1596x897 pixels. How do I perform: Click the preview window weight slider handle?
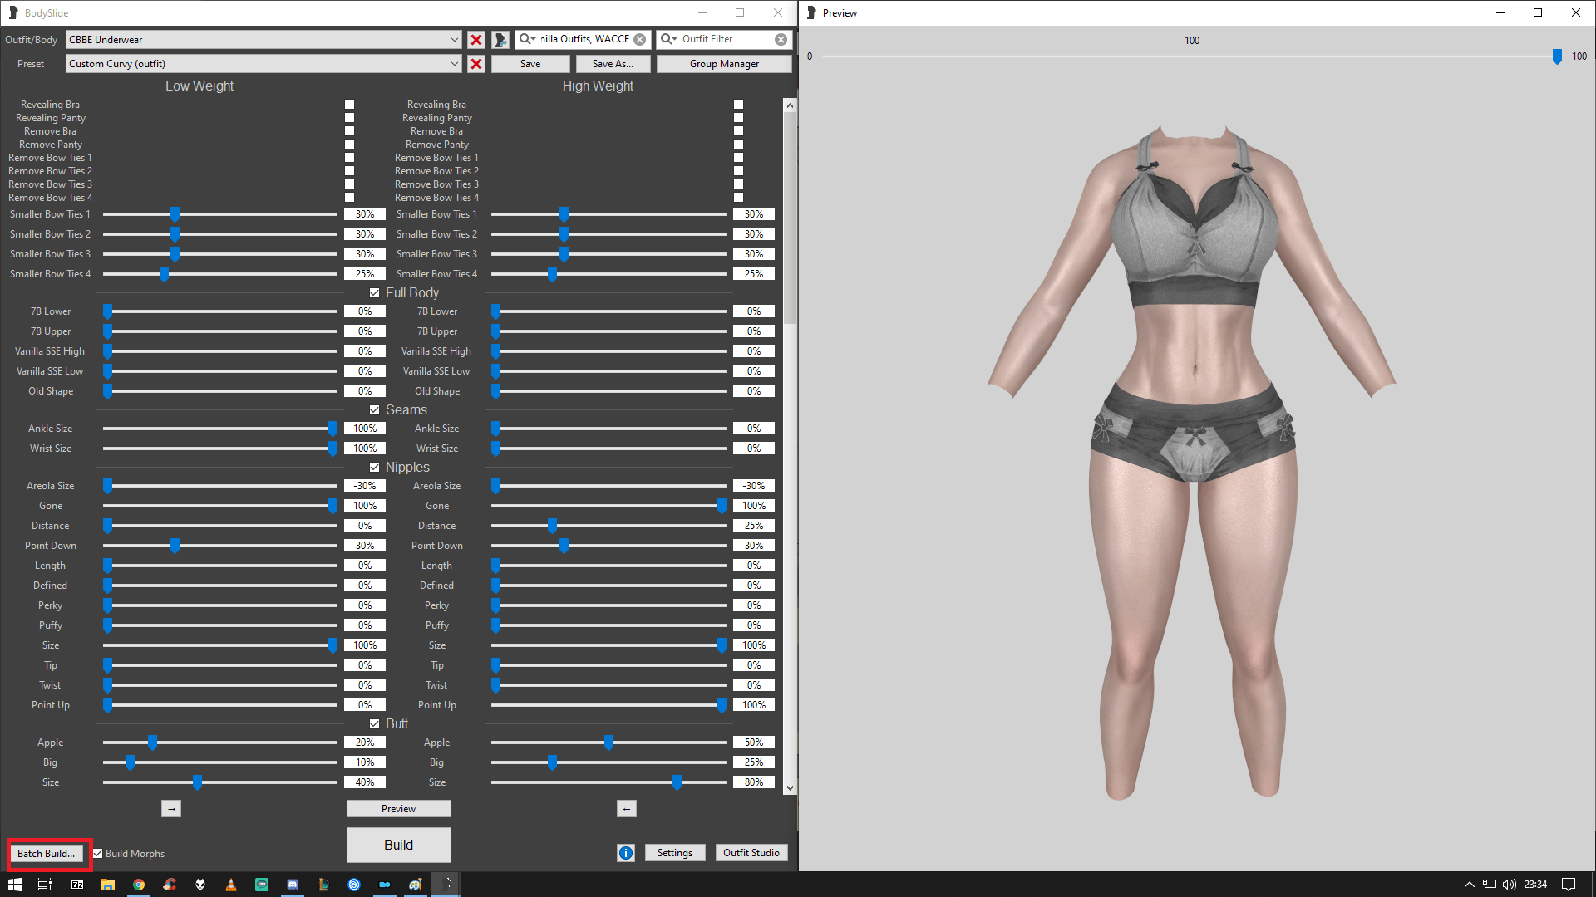point(1557,56)
